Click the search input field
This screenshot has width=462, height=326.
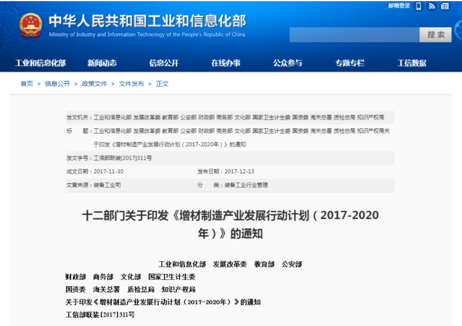[354, 35]
